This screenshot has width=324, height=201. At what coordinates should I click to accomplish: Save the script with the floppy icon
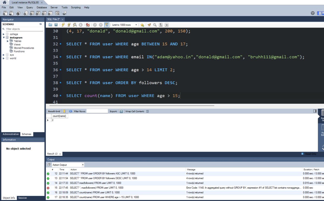click(56, 25)
